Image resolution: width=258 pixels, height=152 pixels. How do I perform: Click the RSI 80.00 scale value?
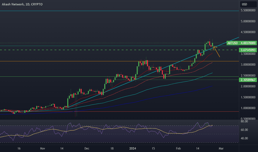click(x=244, y=121)
